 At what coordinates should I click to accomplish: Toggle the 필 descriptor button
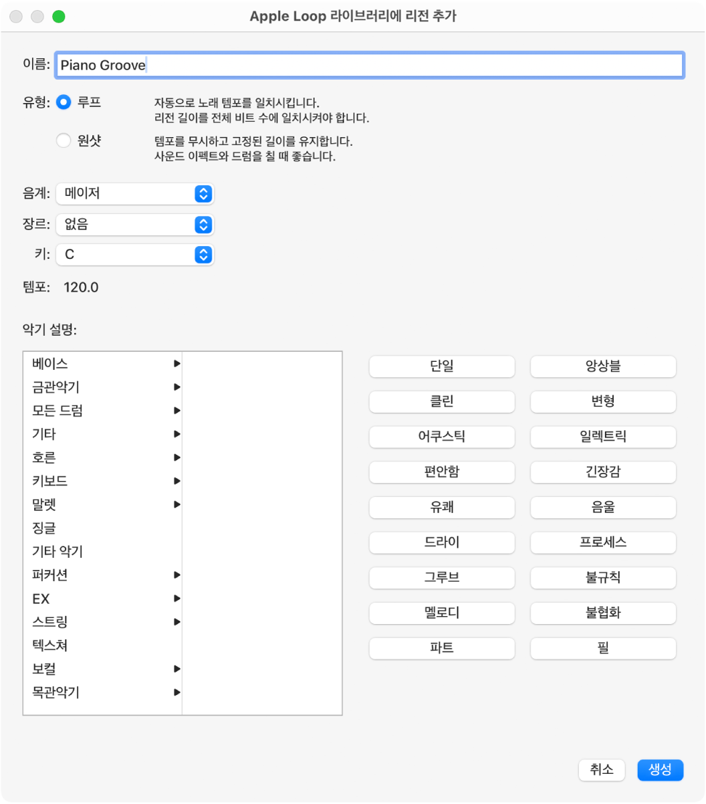click(603, 648)
